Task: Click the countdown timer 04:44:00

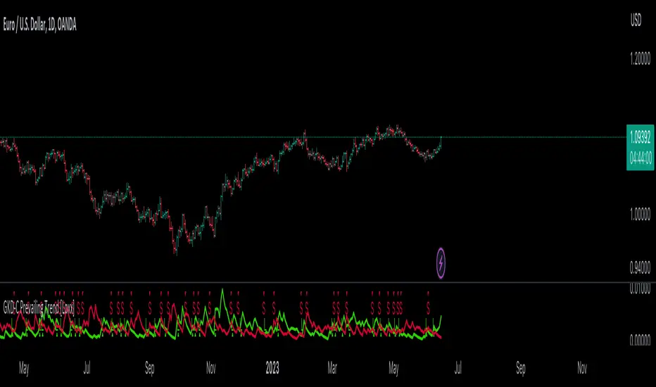Action: click(x=641, y=158)
